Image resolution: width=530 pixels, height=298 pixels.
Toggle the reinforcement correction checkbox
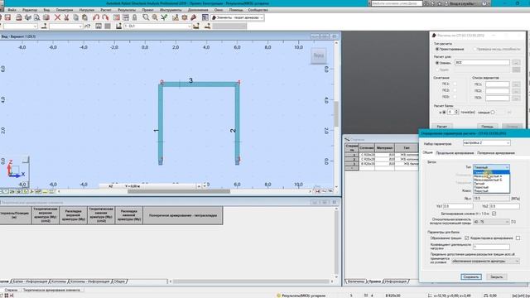point(518,238)
